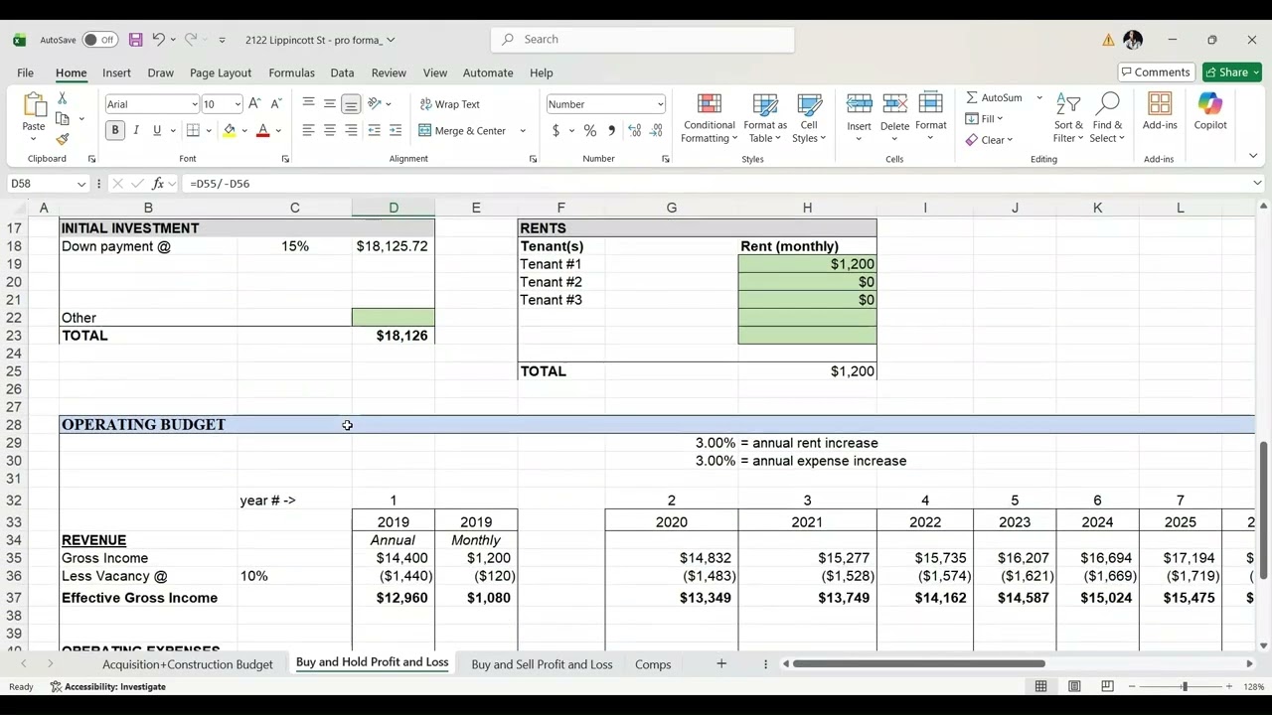The image size is (1272, 715).
Task: Toggle Italic formatting
Action: click(136, 131)
